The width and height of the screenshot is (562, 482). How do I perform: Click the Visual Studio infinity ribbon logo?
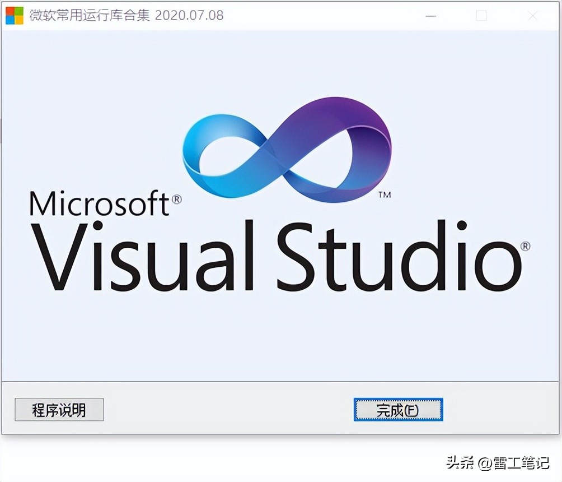[x=285, y=151]
